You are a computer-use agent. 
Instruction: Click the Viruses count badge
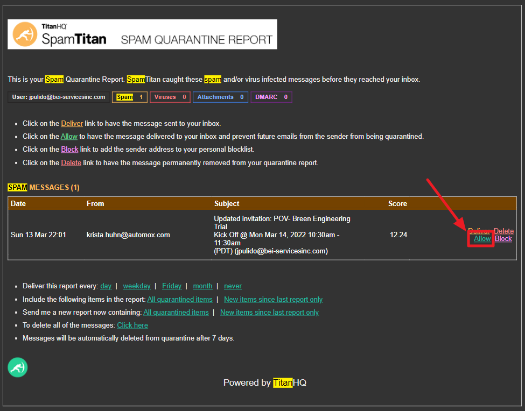[x=170, y=97]
